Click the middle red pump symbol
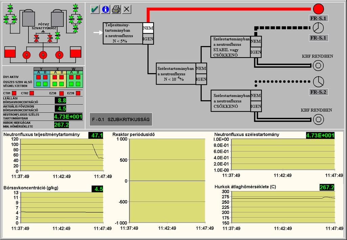The image size is (347, 240). 43,55
